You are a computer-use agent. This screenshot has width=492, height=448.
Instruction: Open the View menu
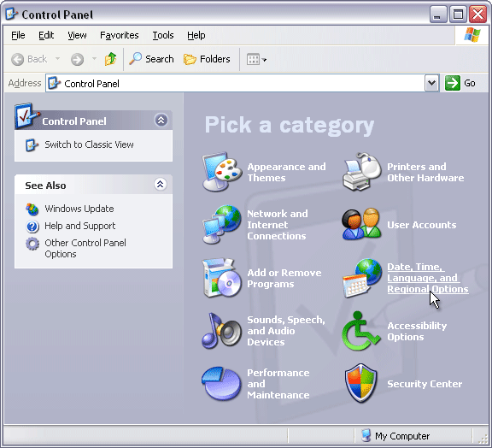click(77, 35)
